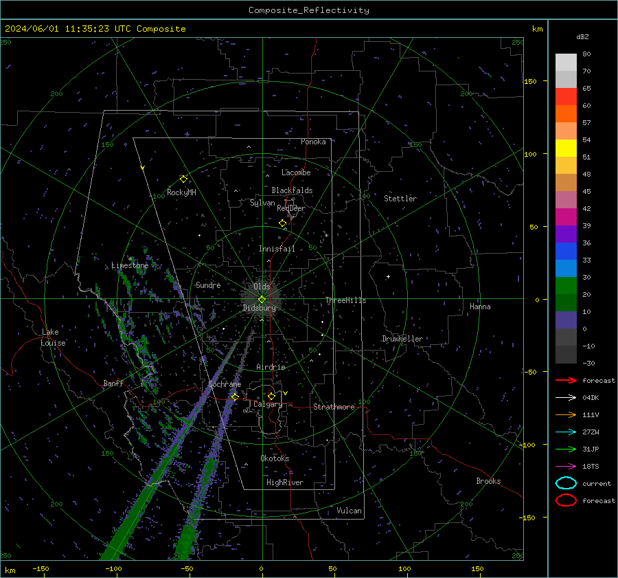Click the Lake Louise label
Image resolution: width=618 pixels, height=578 pixels.
(x=53, y=337)
